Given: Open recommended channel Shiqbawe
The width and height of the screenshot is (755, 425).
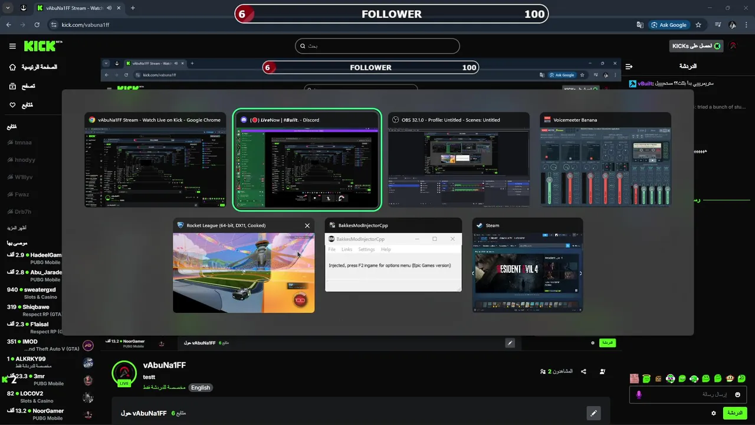Looking at the screenshot, I should coord(34,310).
